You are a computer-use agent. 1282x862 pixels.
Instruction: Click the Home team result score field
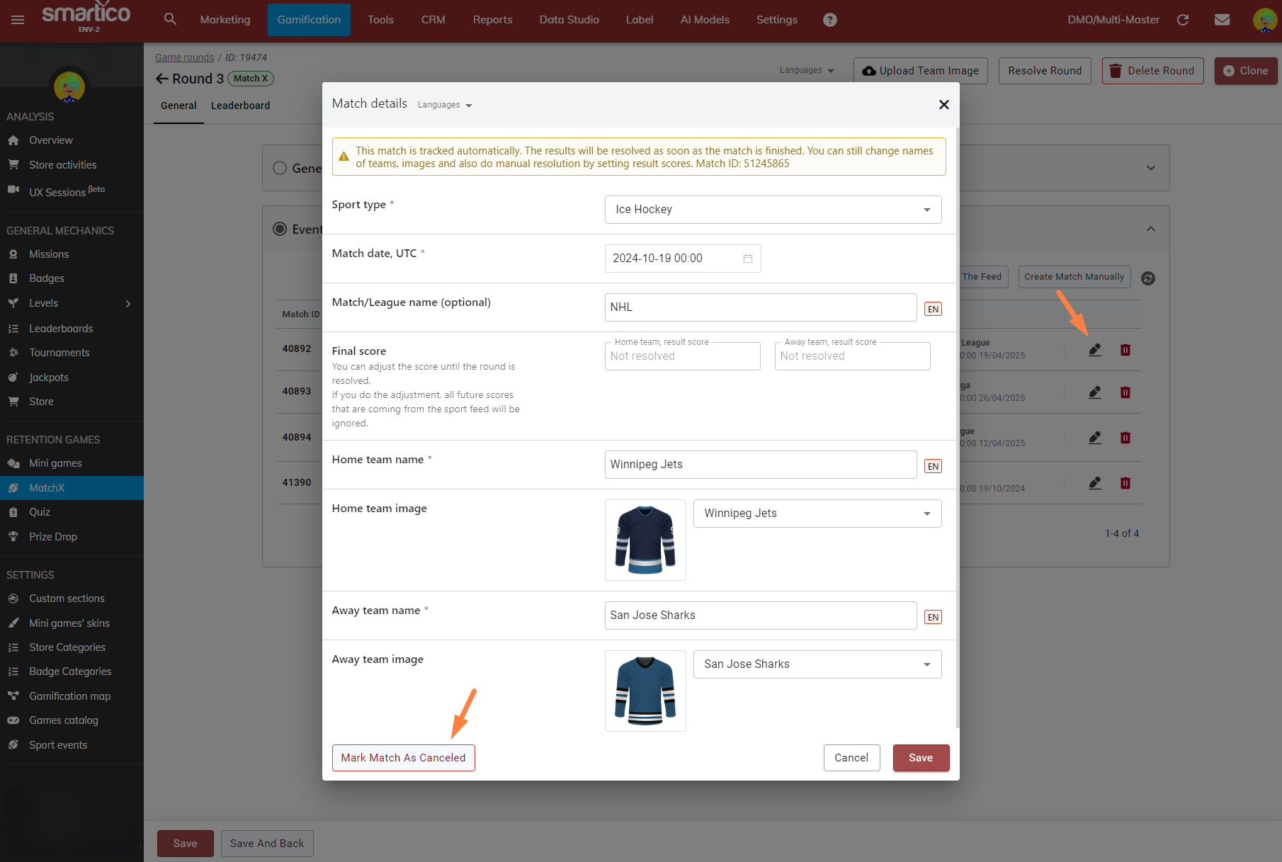(x=682, y=356)
